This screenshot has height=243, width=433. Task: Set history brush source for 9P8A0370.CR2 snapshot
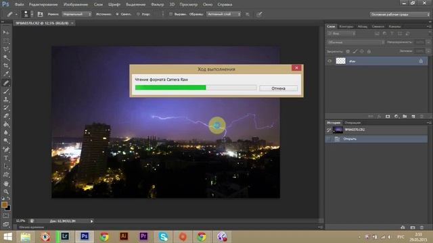329,130
